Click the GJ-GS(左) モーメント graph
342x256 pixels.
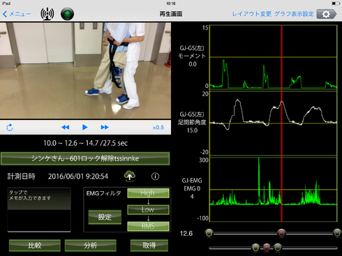tap(273, 57)
